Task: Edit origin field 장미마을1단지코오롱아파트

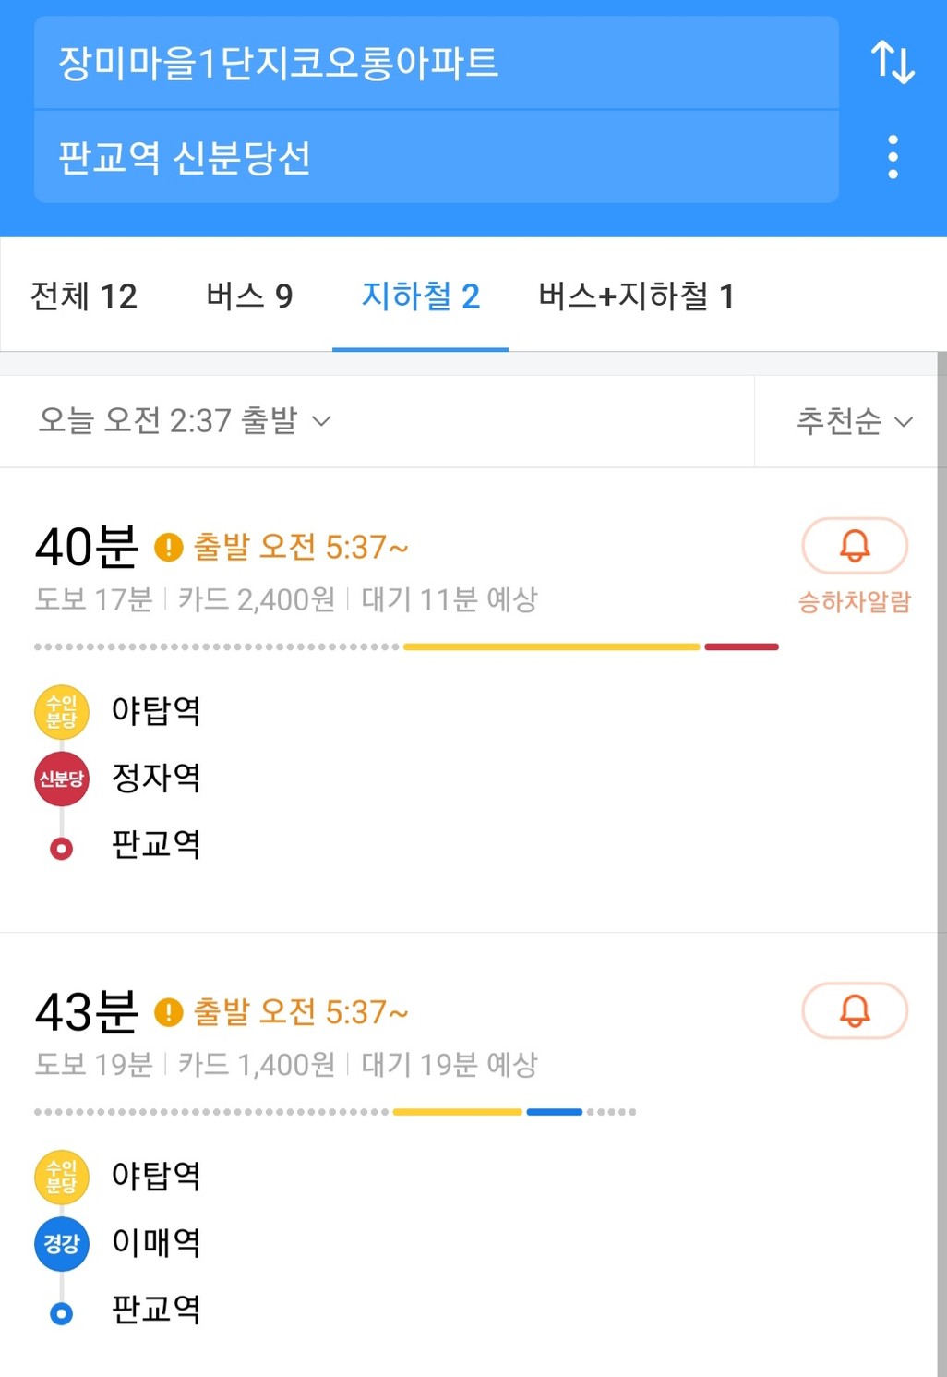Action: (437, 63)
